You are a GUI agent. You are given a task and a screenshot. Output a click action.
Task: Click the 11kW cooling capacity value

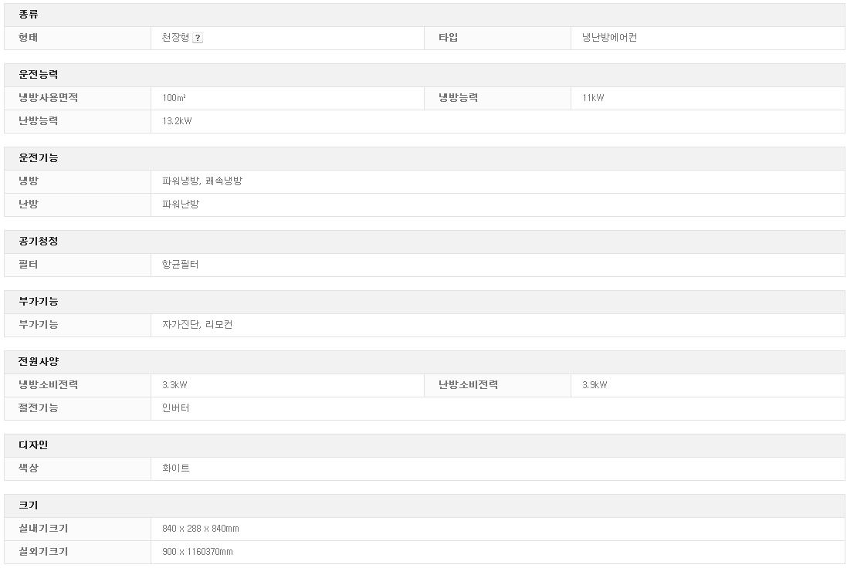(593, 98)
